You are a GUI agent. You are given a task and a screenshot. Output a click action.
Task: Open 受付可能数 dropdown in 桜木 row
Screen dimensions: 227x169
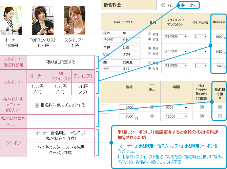[201, 37]
